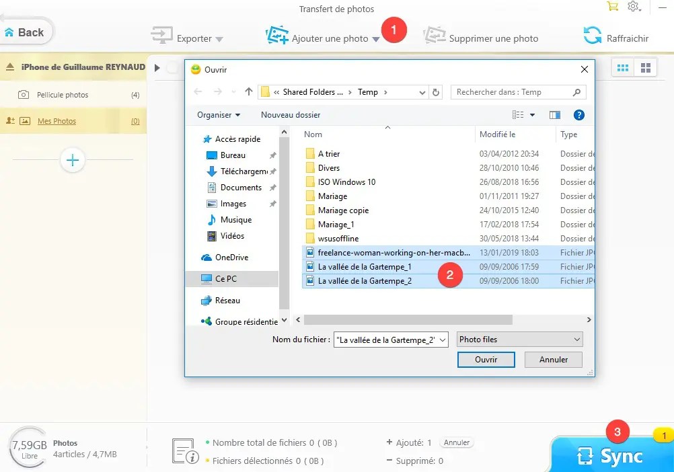This screenshot has height=472, width=674.
Task: Toggle the preview pane icon
Action: (554, 115)
